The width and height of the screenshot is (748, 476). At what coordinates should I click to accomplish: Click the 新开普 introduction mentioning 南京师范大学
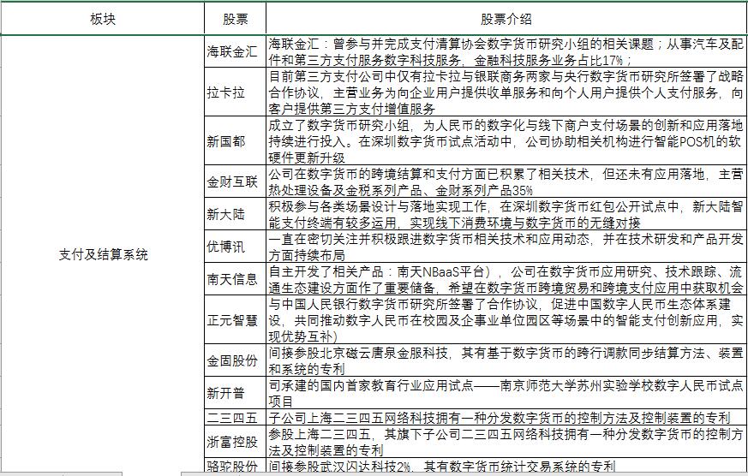pyautogui.click(x=506, y=392)
